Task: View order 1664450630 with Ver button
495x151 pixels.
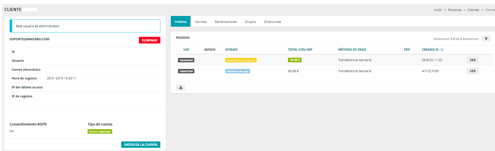Action: (472, 60)
